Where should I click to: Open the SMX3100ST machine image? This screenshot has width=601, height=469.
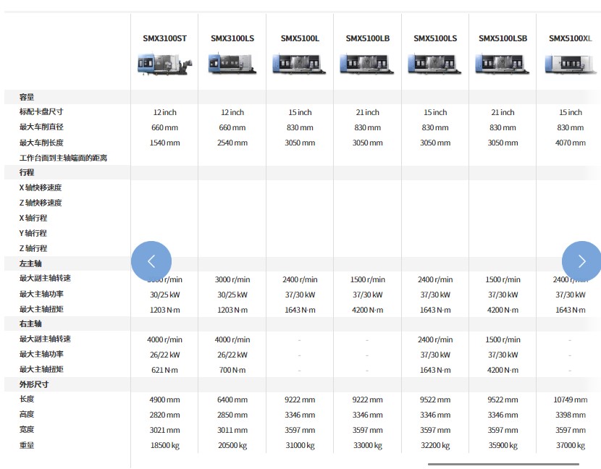click(165, 64)
